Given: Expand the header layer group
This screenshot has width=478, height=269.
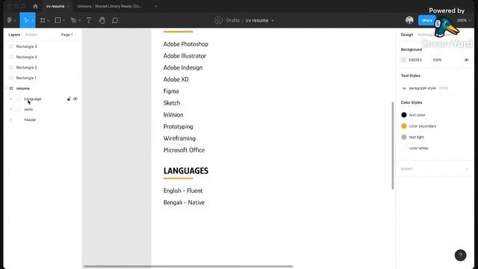Looking at the screenshot, I should (11, 120).
